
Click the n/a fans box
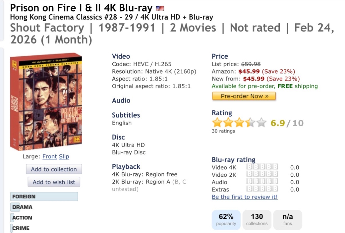(287, 219)
